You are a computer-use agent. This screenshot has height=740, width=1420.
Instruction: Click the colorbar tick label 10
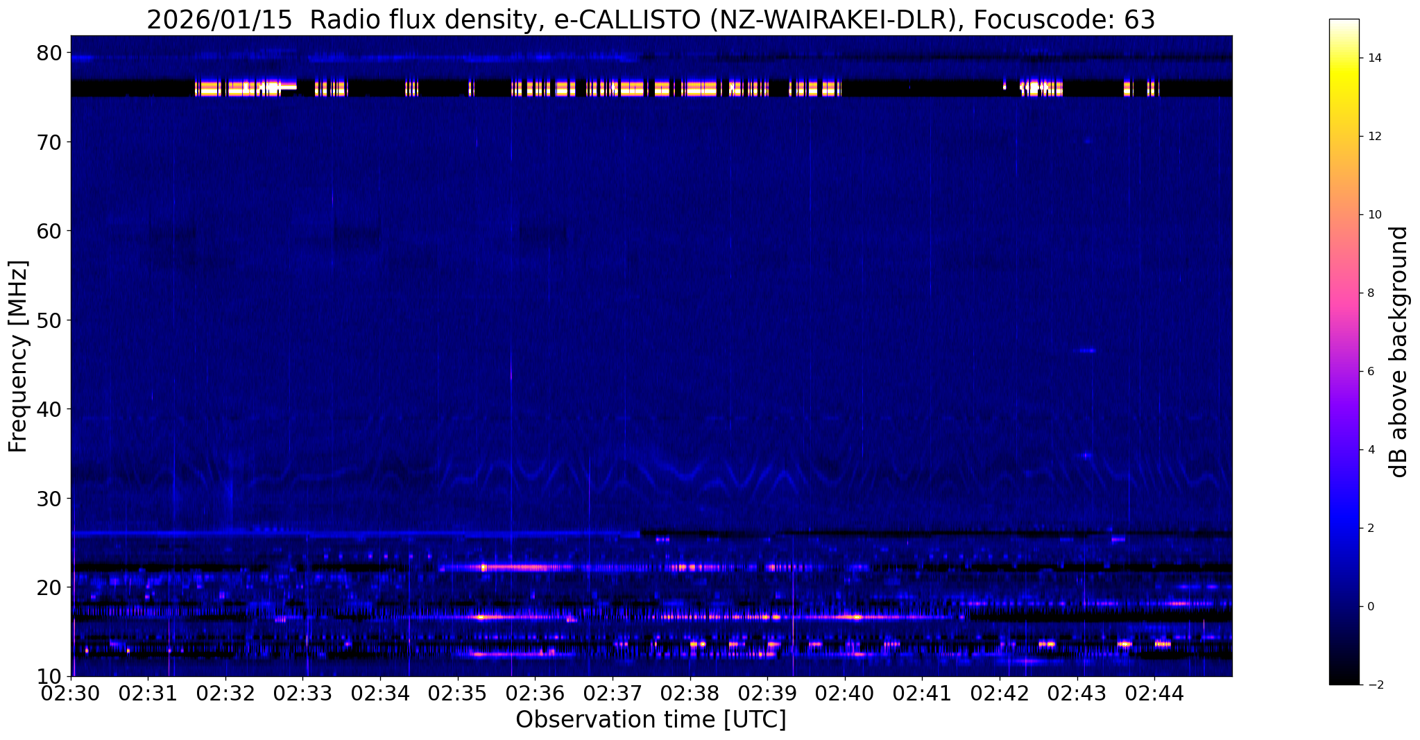[x=1374, y=215]
